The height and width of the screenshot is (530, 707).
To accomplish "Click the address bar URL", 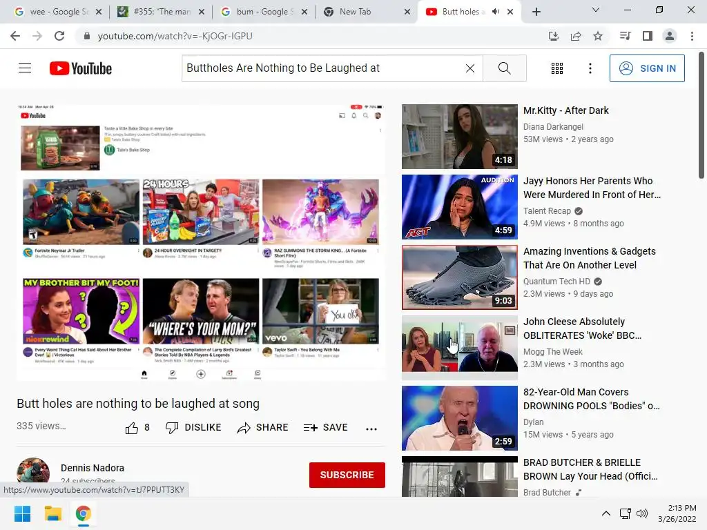I will pos(175,36).
